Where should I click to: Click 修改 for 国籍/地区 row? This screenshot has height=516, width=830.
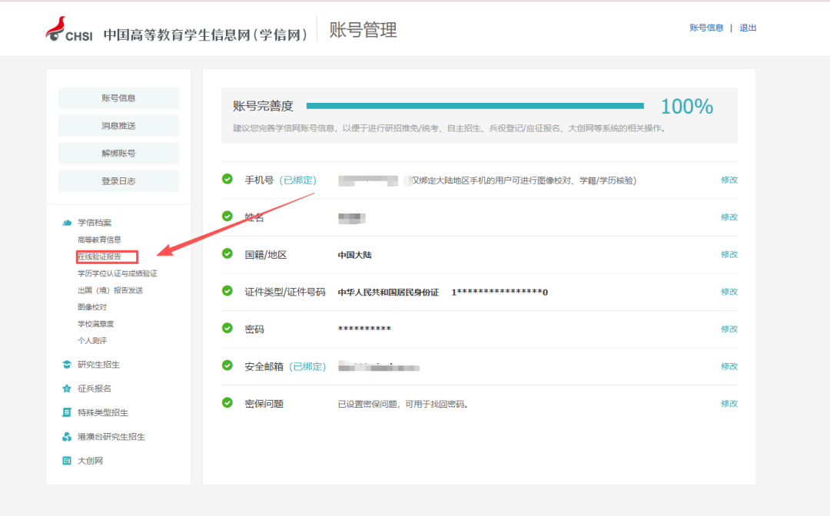pos(729,254)
